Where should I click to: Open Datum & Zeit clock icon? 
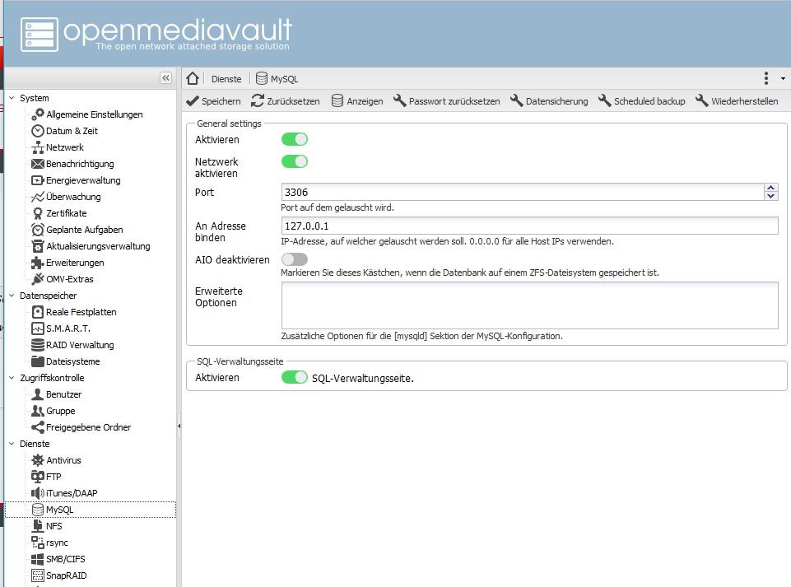[x=38, y=131]
